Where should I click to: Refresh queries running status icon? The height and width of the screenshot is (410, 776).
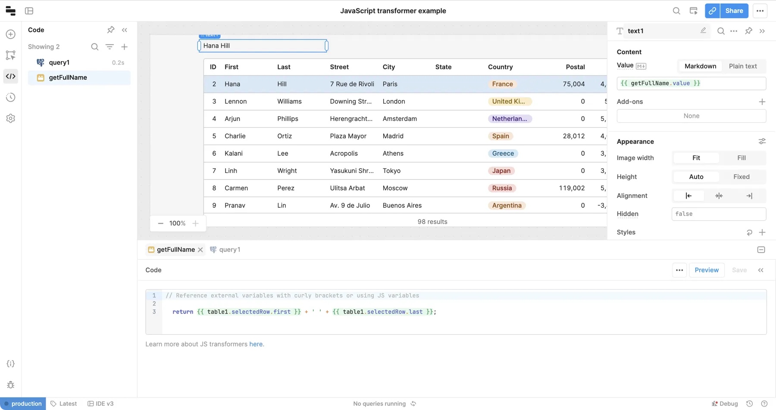(x=413, y=404)
